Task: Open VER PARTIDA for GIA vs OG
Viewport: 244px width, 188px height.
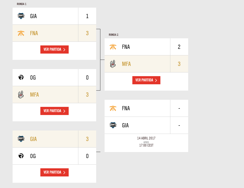Action: [x=55, y=172]
